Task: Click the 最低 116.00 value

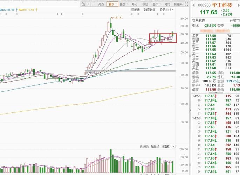Action: pyautogui.click(x=235, y=90)
